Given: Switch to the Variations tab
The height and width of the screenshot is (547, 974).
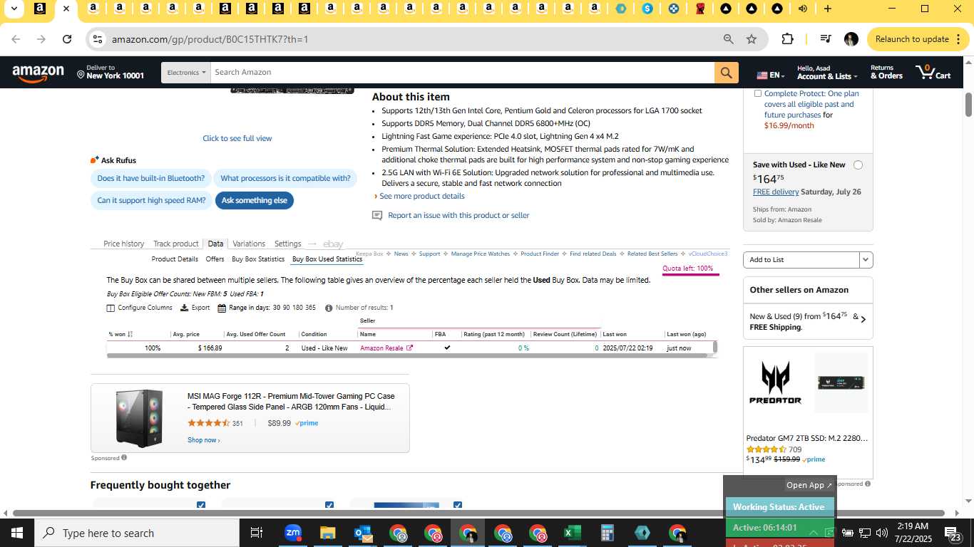Looking at the screenshot, I should pyautogui.click(x=249, y=244).
